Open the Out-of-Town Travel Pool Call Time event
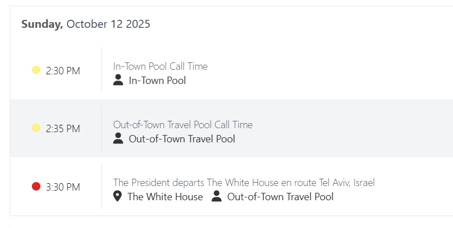 pyautogui.click(x=183, y=125)
